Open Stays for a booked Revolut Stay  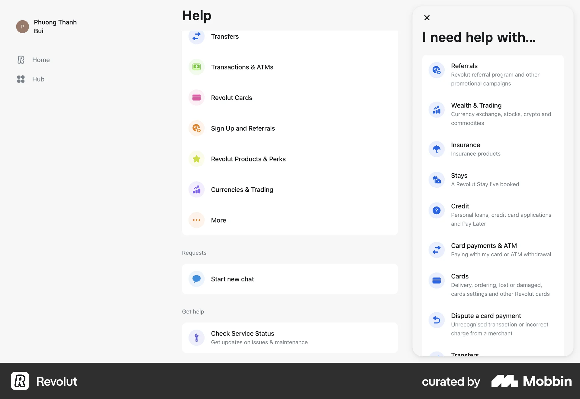(485, 180)
